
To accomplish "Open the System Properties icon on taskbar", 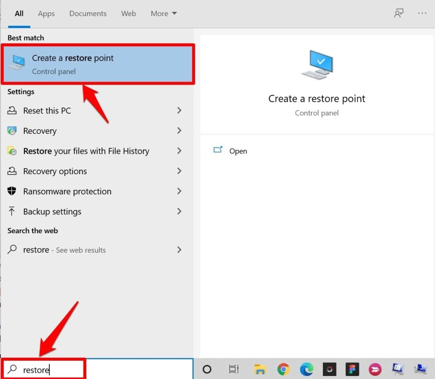I will point(421,369).
